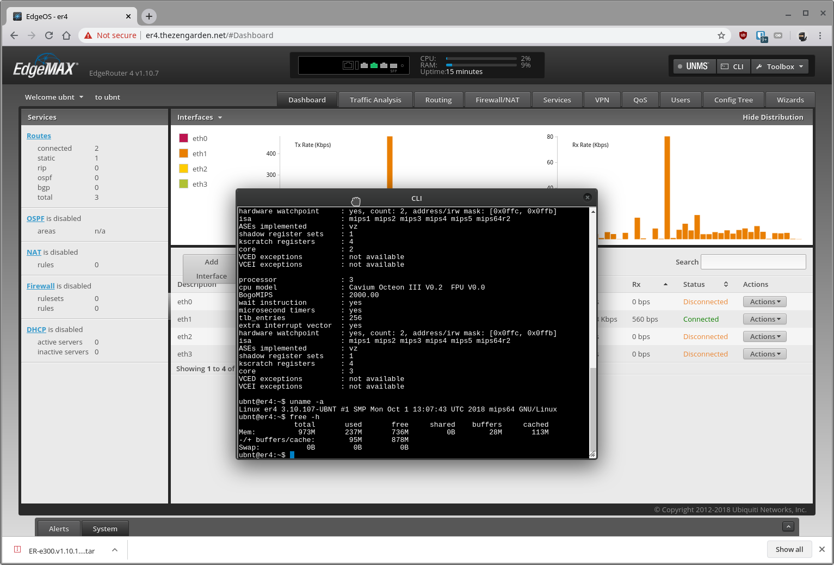Screen dimensions: 834x565
Task: Expand the Interfaces dropdown header
Action: (x=199, y=117)
